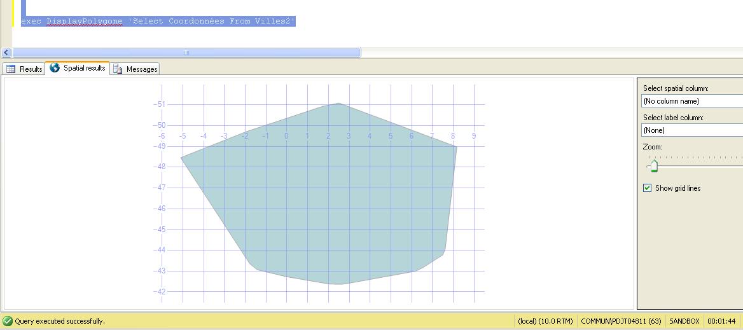This screenshot has height=330, width=743.
Task: Click the shaded polygon in the map
Action: pos(331,203)
